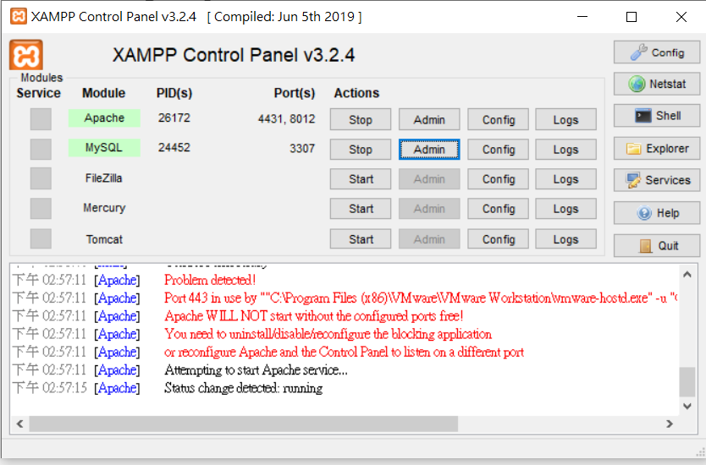This screenshot has height=465, width=706.
Task: Stop the Apache module
Action: pyautogui.click(x=361, y=119)
